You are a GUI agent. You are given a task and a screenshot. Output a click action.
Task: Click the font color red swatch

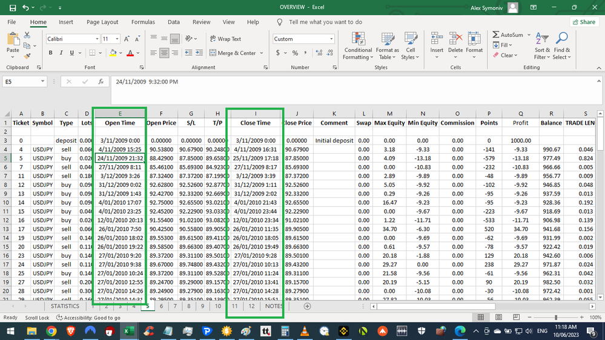pyautogui.click(x=130, y=53)
